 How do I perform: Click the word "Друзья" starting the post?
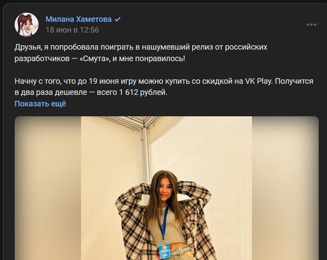click(28, 47)
